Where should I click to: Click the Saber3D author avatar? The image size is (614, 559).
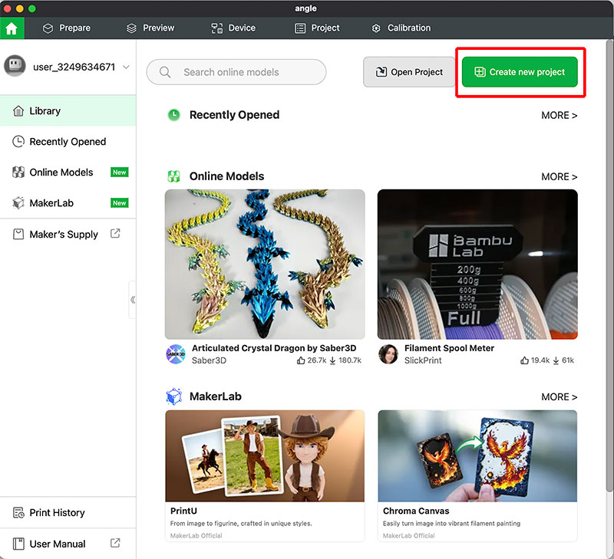(x=176, y=354)
